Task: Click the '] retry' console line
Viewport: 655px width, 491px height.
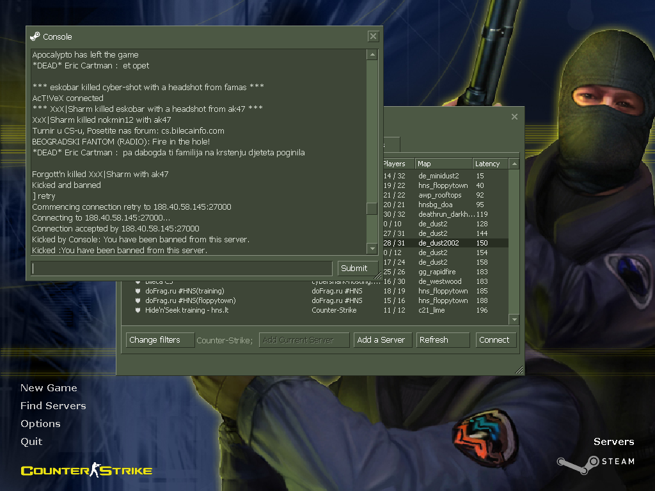Action: click(44, 196)
